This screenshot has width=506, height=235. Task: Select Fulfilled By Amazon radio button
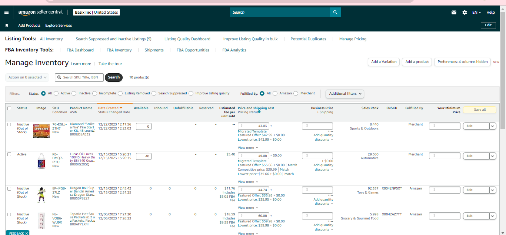click(x=275, y=94)
